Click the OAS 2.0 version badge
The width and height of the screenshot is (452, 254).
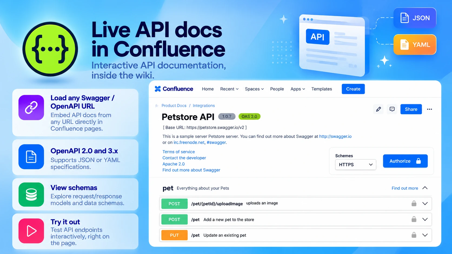(x=249, y=116)
